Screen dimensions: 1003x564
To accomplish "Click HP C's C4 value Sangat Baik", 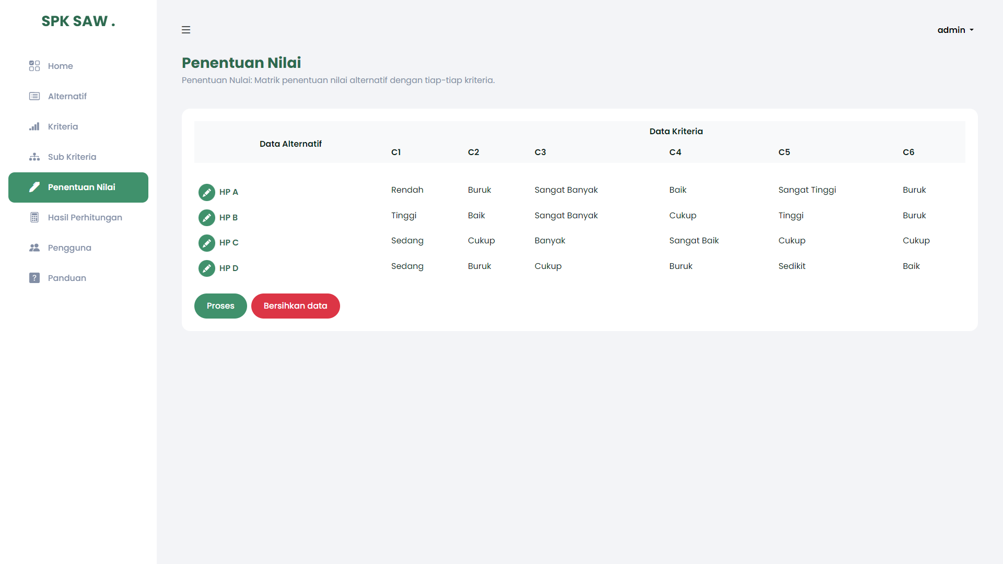I will click(694, 241).
